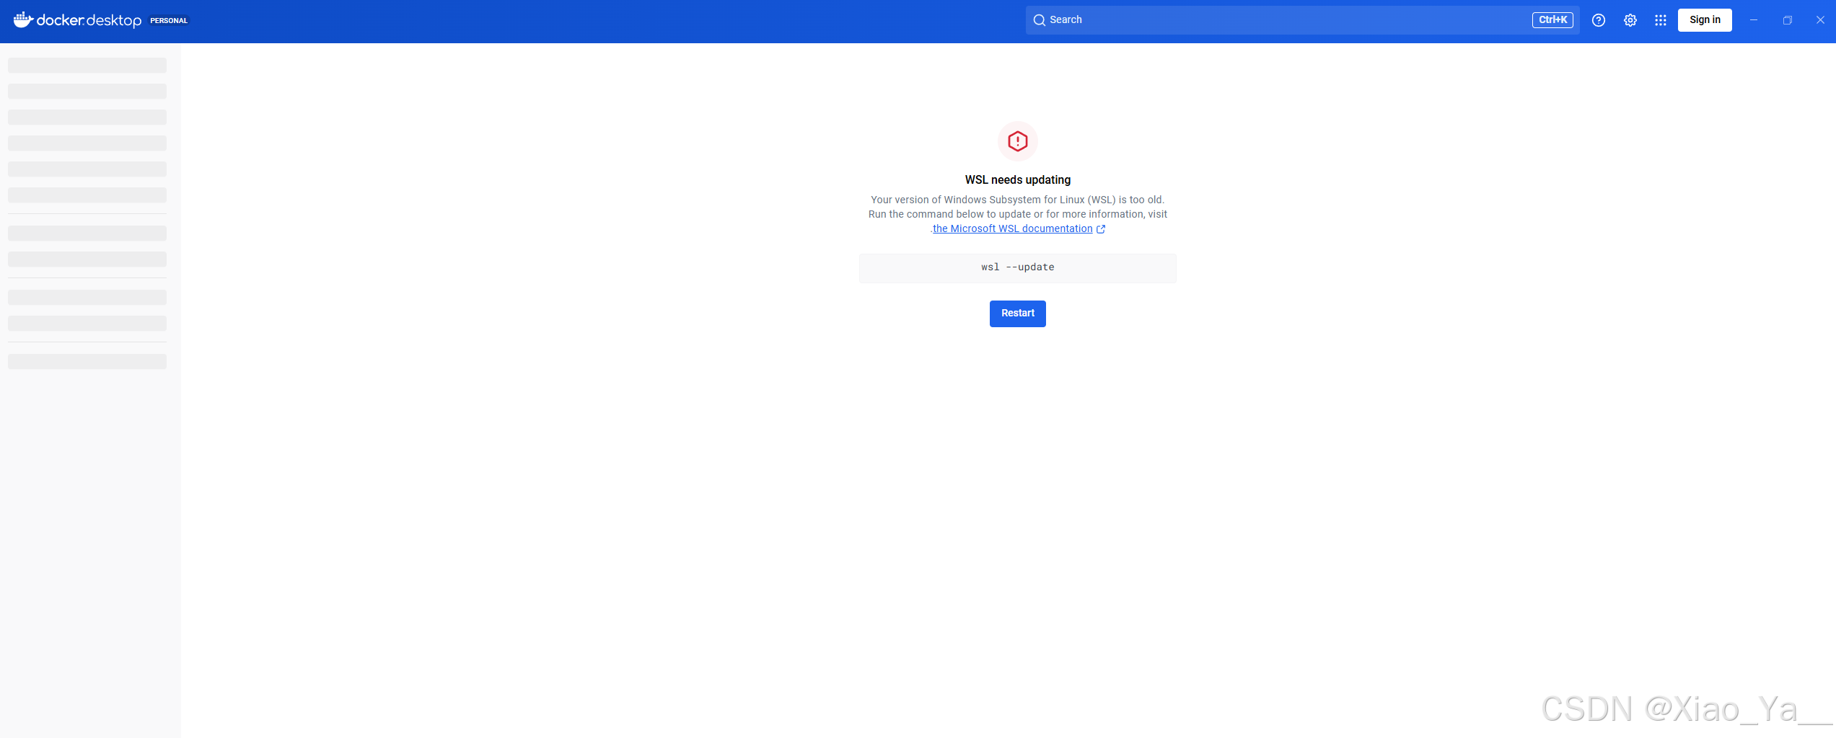The height and width of the screenshot is (738, 1836).
Task: Click the PERSONAL plan label
Action: 169,21
